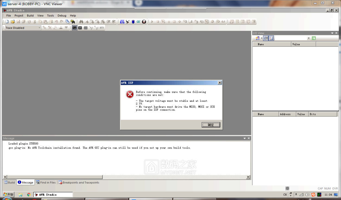Click the Chrome icon in taskbar
Image resolution: width=341 pixels, height=200 pixels.
(29, 195)
